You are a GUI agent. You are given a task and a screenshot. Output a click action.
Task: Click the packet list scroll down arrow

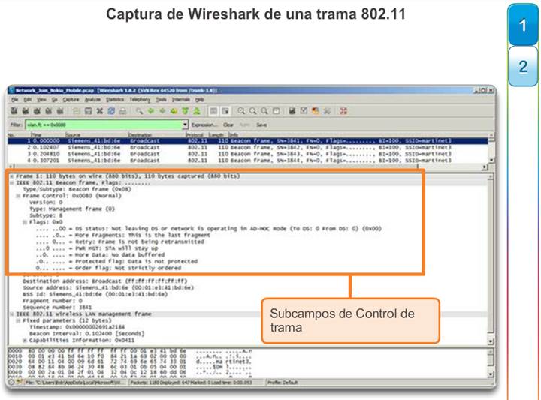click(x=491, y=160)
